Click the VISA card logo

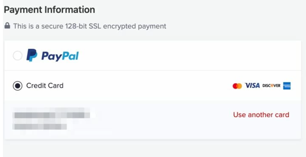[252, 85]
